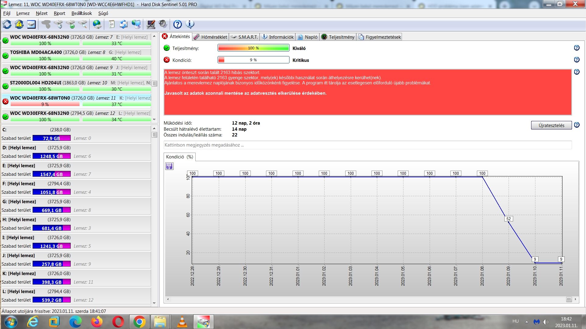The height and width of the screenshot is (329, 586).
Task: Click the refresh-with-warning-triangle toolbar icon
Action: click(19, 24)
